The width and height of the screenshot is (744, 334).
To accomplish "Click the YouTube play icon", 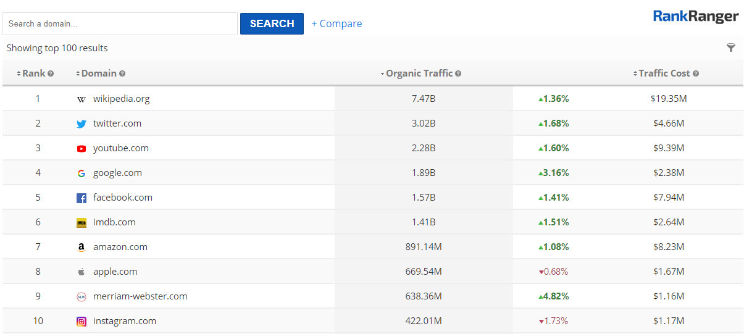I will pos(82,148).
